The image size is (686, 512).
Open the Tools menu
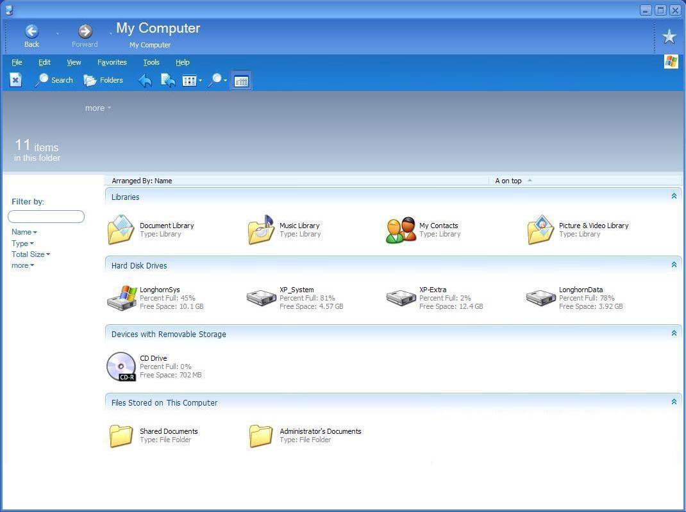[151, 62]
